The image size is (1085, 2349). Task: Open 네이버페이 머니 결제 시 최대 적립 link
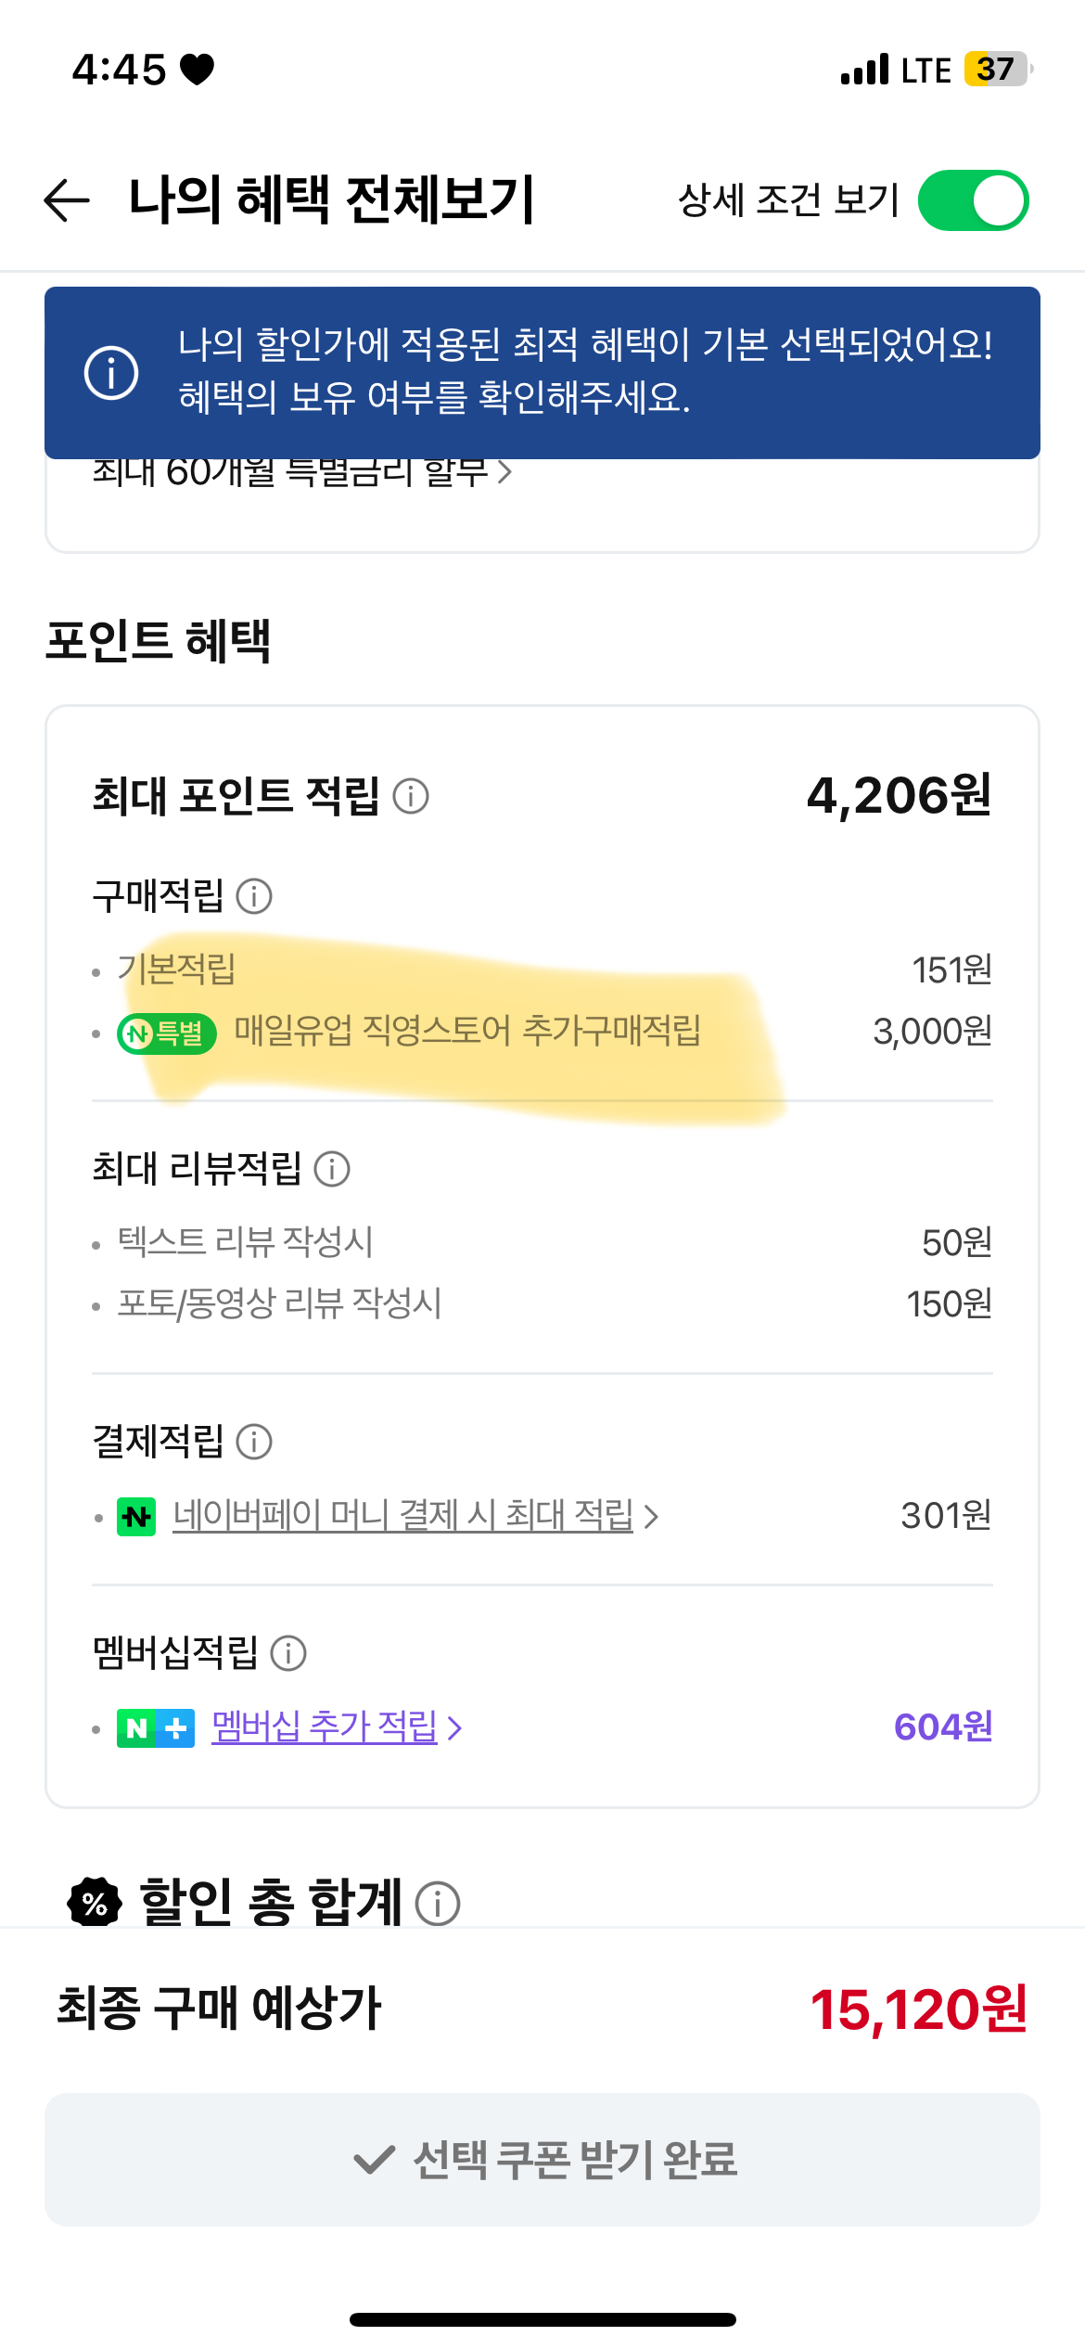point(402,1516)
